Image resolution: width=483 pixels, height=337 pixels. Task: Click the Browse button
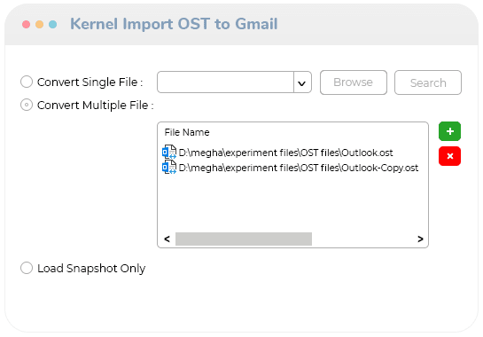(x=354, y=82)
